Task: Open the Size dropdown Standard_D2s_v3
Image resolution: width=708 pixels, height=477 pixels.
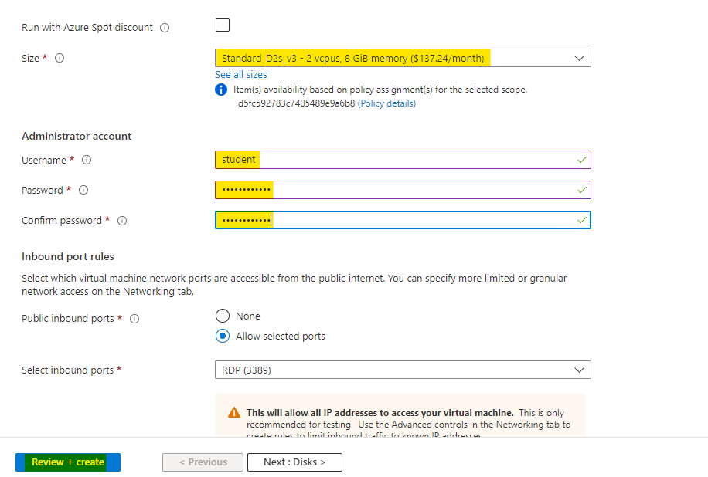Action: 402,58
